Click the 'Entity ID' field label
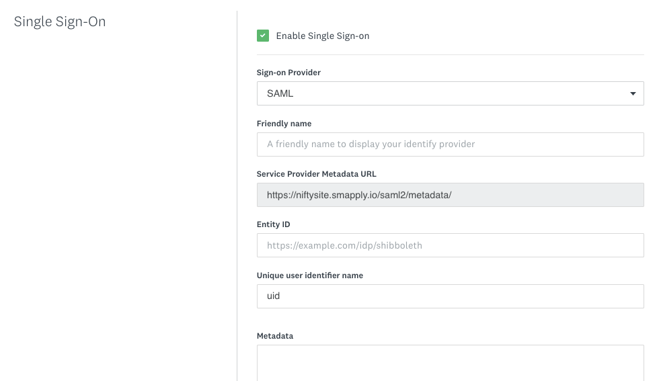The image size is (659, 381). [x=273, y=224]
